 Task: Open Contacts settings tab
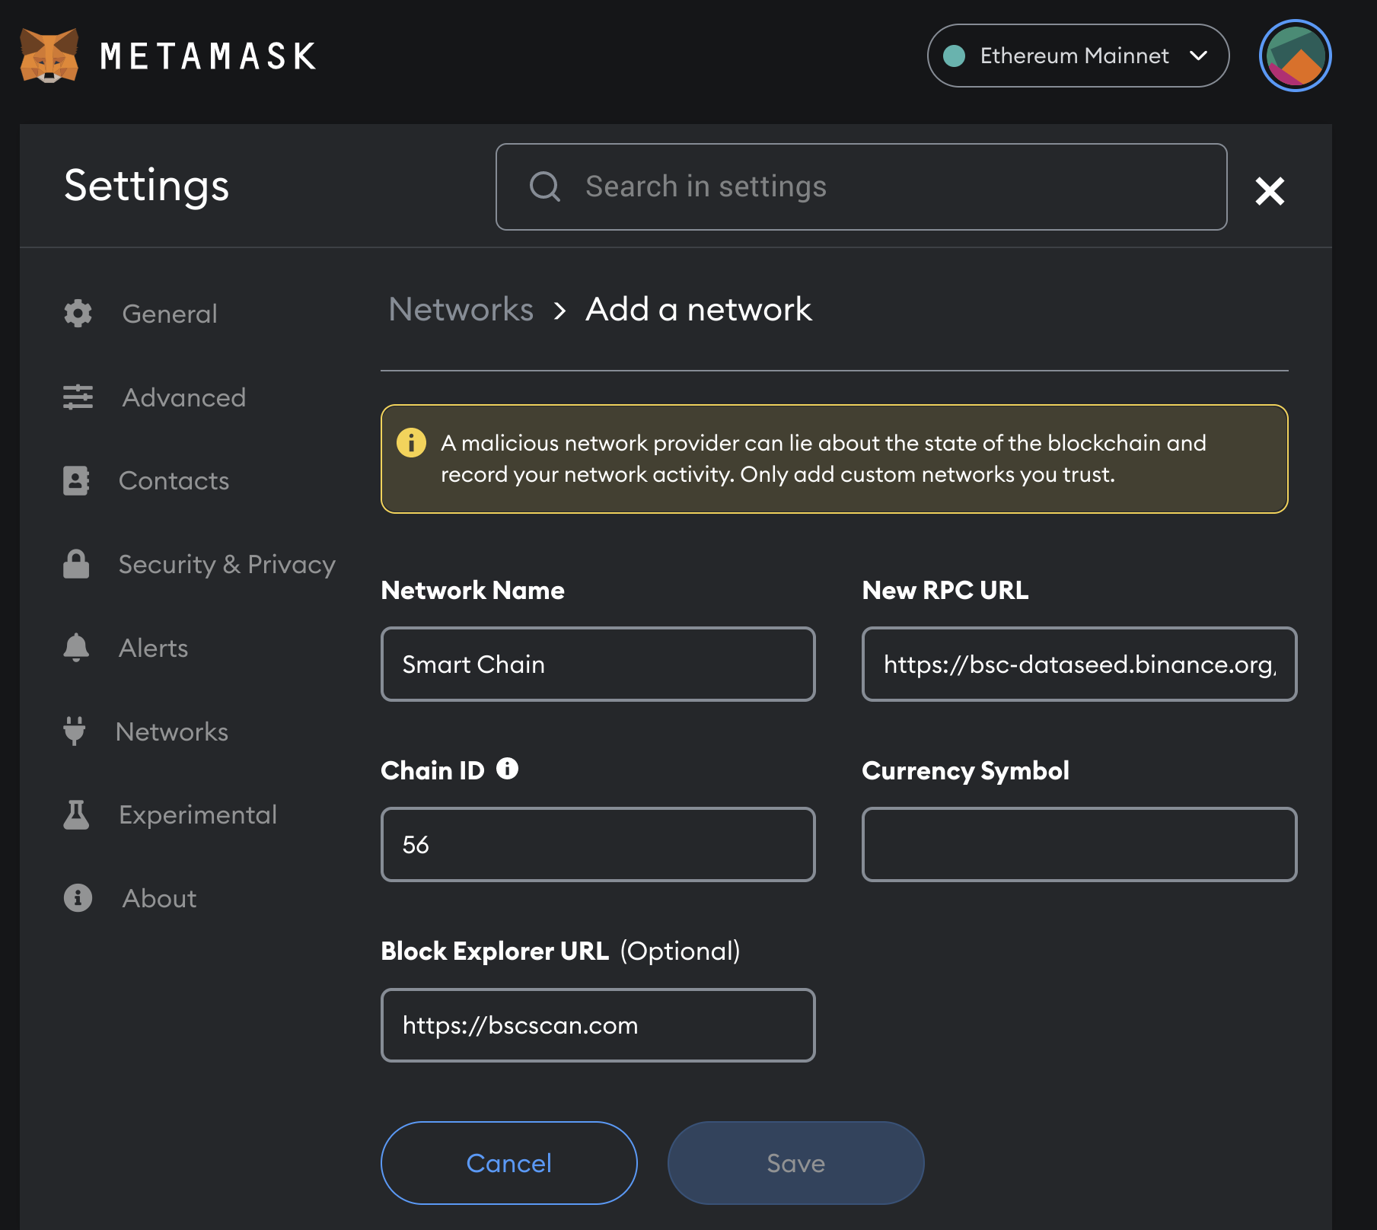click(174, 481)
